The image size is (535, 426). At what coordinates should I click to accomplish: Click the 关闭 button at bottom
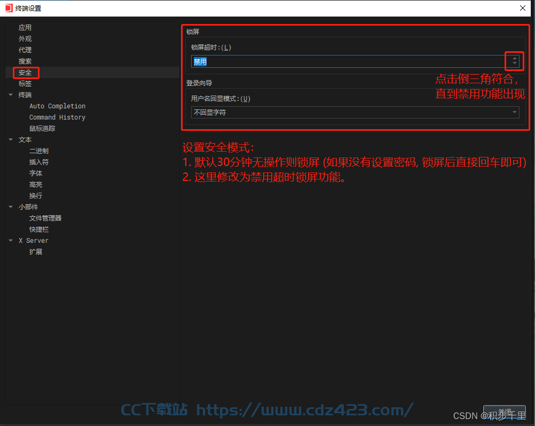tap(504, 412)
